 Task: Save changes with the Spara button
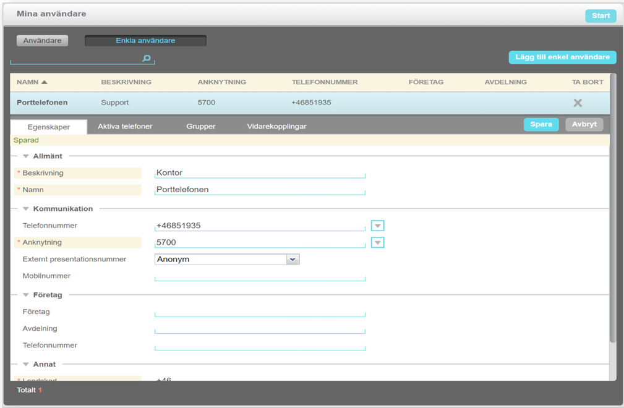point(541,124)
